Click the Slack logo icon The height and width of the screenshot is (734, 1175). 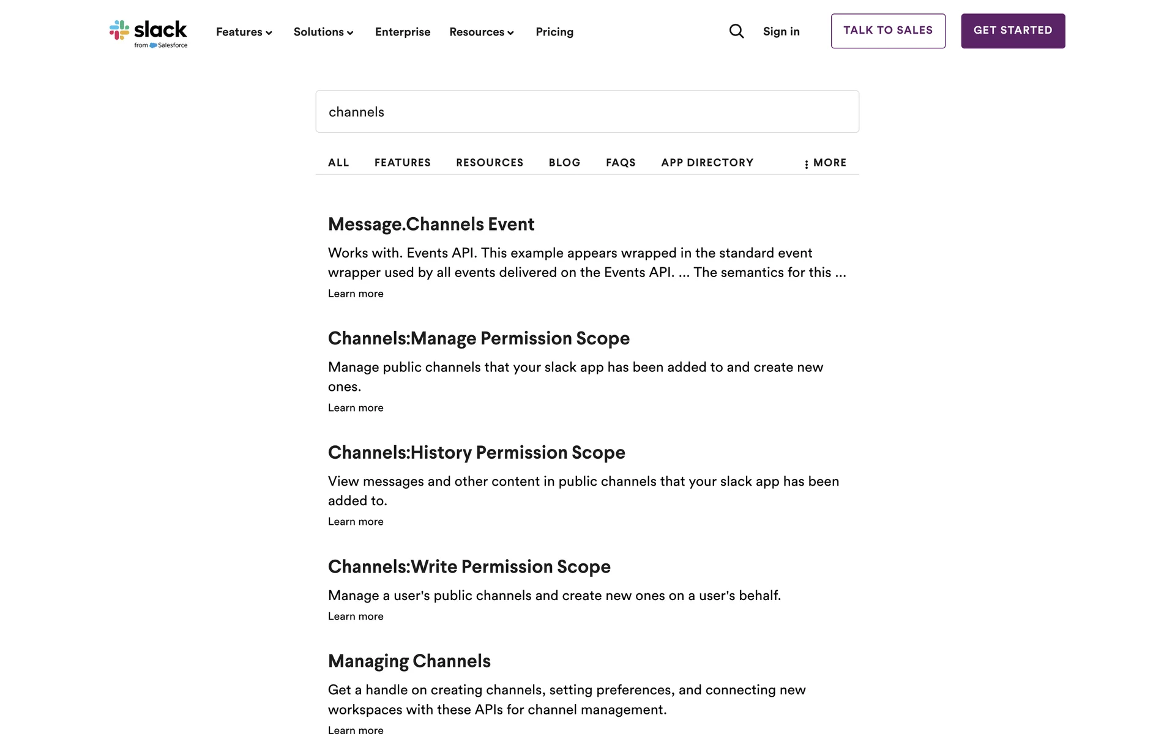(x=119, y=30)
